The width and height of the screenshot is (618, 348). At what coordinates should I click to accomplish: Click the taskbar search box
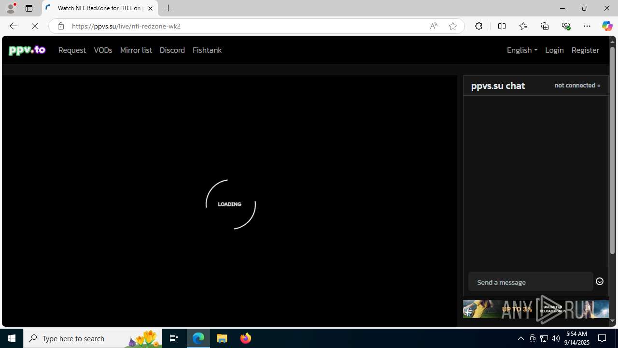click(x=93, y=338)
